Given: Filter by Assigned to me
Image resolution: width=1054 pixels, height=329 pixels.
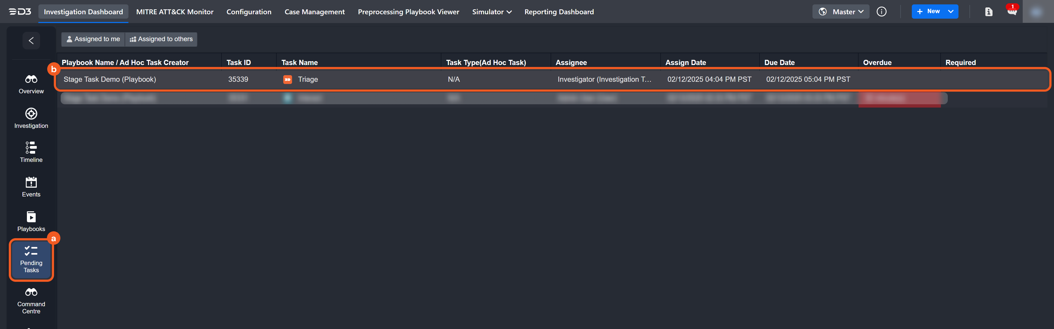Looking at the screenshot, I should coord(93,39).
